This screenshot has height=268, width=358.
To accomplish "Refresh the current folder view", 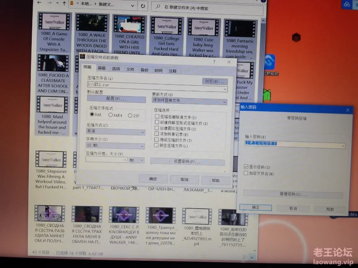I will tap(143, 6).
